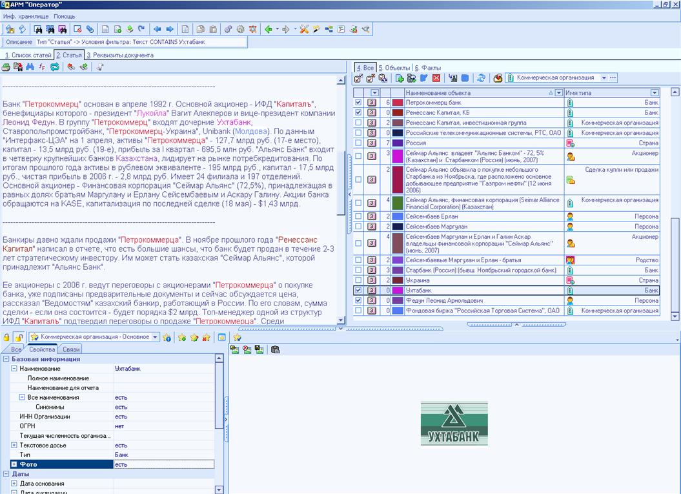Viewport: 681px width, 494px height.
Task: Click the blue left arrow in the main toolbar
Action: click(158, 29)
